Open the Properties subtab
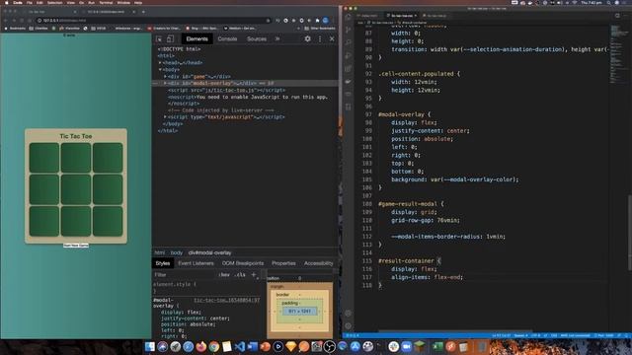This screenshot has height=355, width=632. click(x=283, y=263)
